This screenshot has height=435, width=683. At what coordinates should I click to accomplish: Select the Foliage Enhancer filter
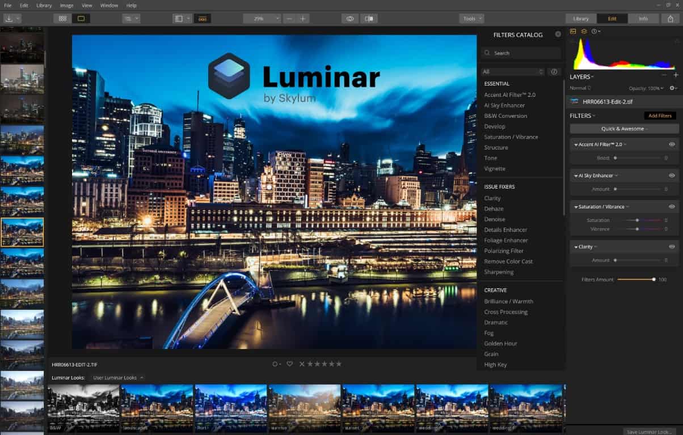[x=505, y=241]
